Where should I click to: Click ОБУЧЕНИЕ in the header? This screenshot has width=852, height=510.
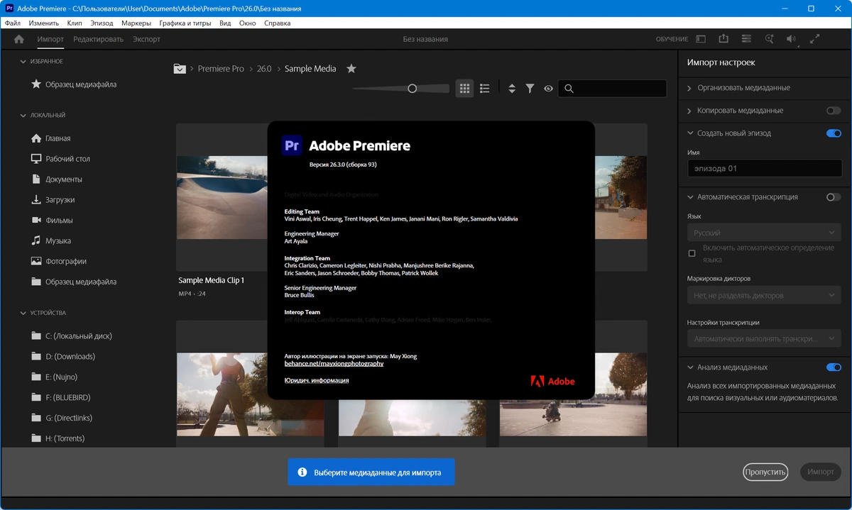672,39
